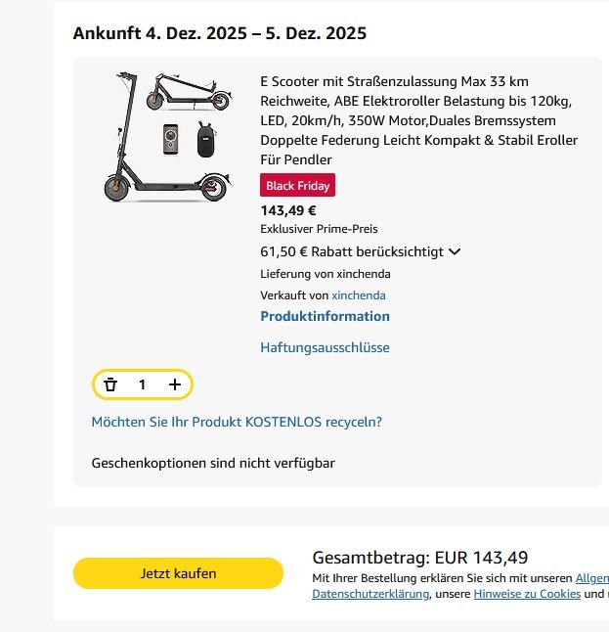Open the Hinweise zu Cookies link
This screenshot has width=609, height=632.
pos(527,594)
